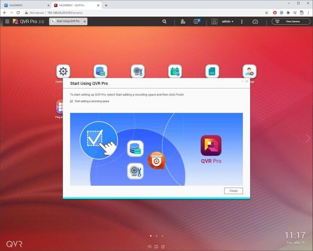Open the dashboard gauge icon
The height and width of the screenshot is (251, 313).
(255, 22)
